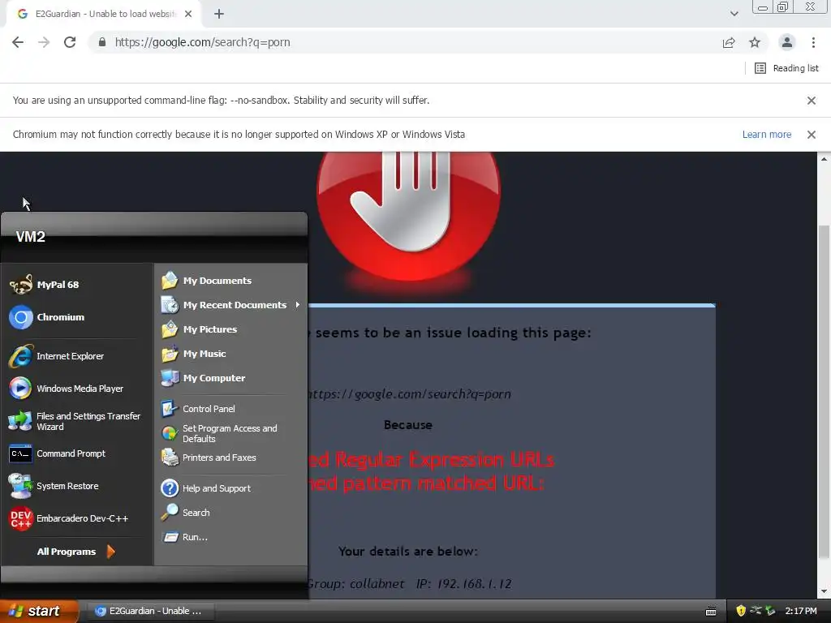Open Internet Explorer from the Start menu
The width and height of the screenshot is (831, 623).
[x=57, y=356]
